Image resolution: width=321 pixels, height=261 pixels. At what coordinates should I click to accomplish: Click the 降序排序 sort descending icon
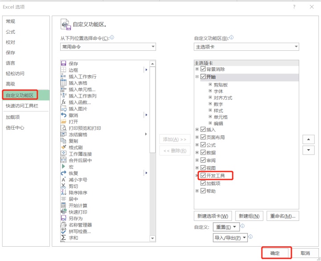coord(63,192)
